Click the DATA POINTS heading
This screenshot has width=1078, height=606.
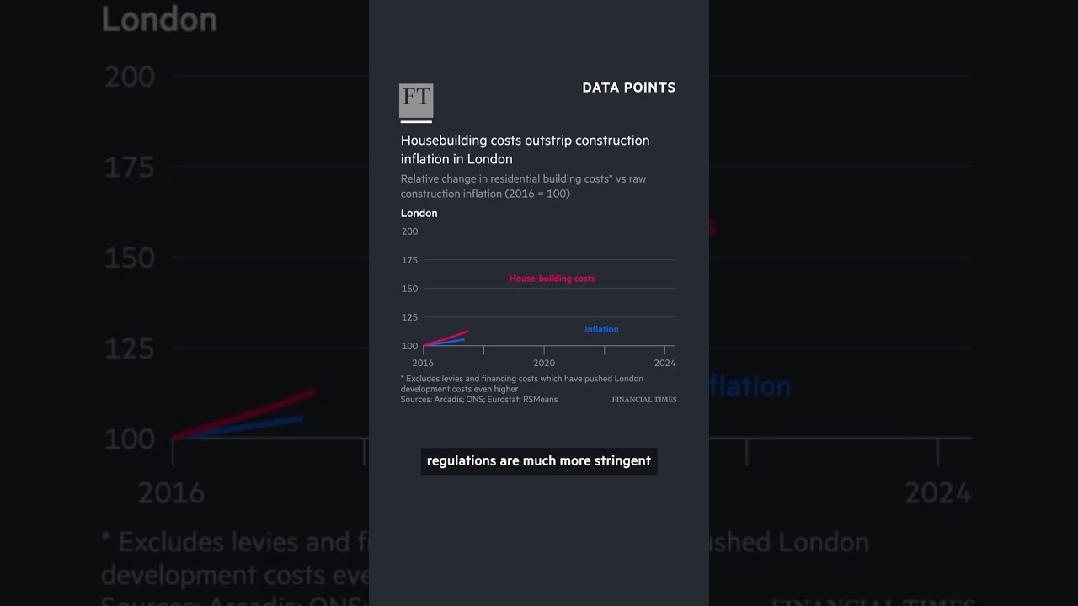(x=628, y=88)
